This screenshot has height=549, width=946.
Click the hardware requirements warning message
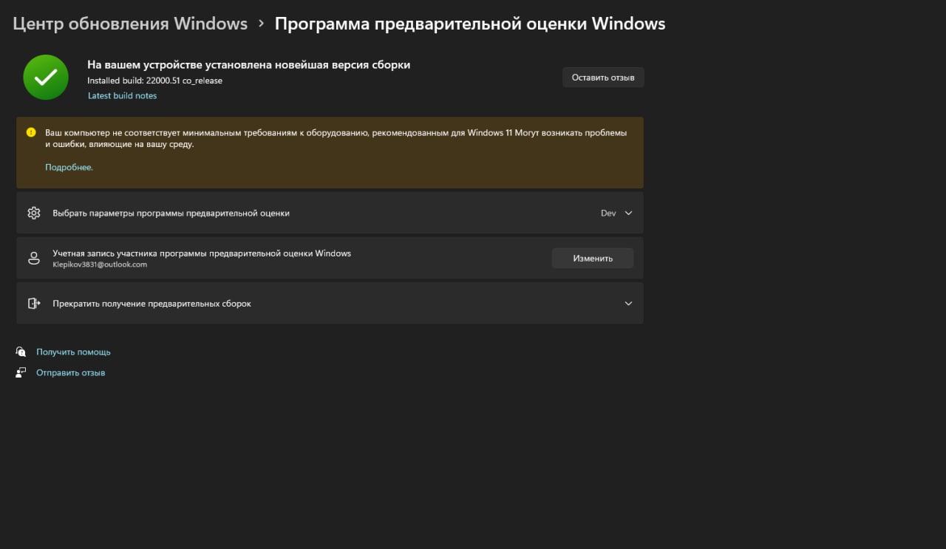[336, 139]
